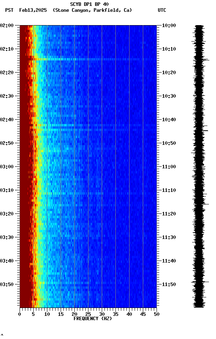The width and height of the screenshot is (216, 339).
Task: Click the '02:30' PST time label
Action: click(7, 96)
